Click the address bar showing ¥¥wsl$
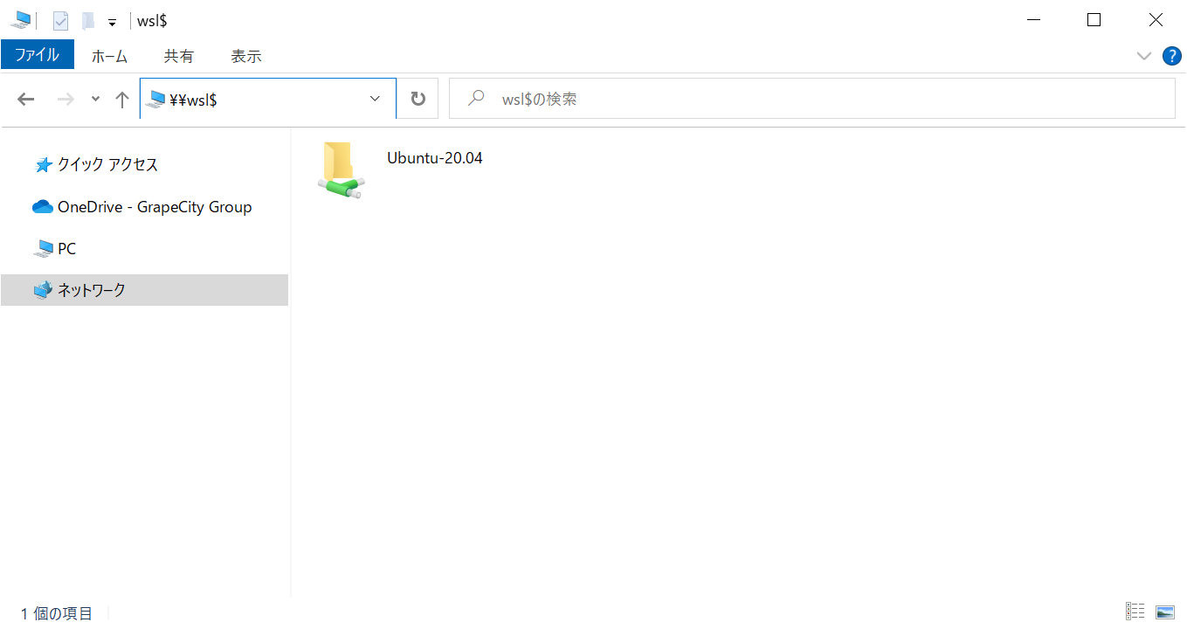 (267, 99)
